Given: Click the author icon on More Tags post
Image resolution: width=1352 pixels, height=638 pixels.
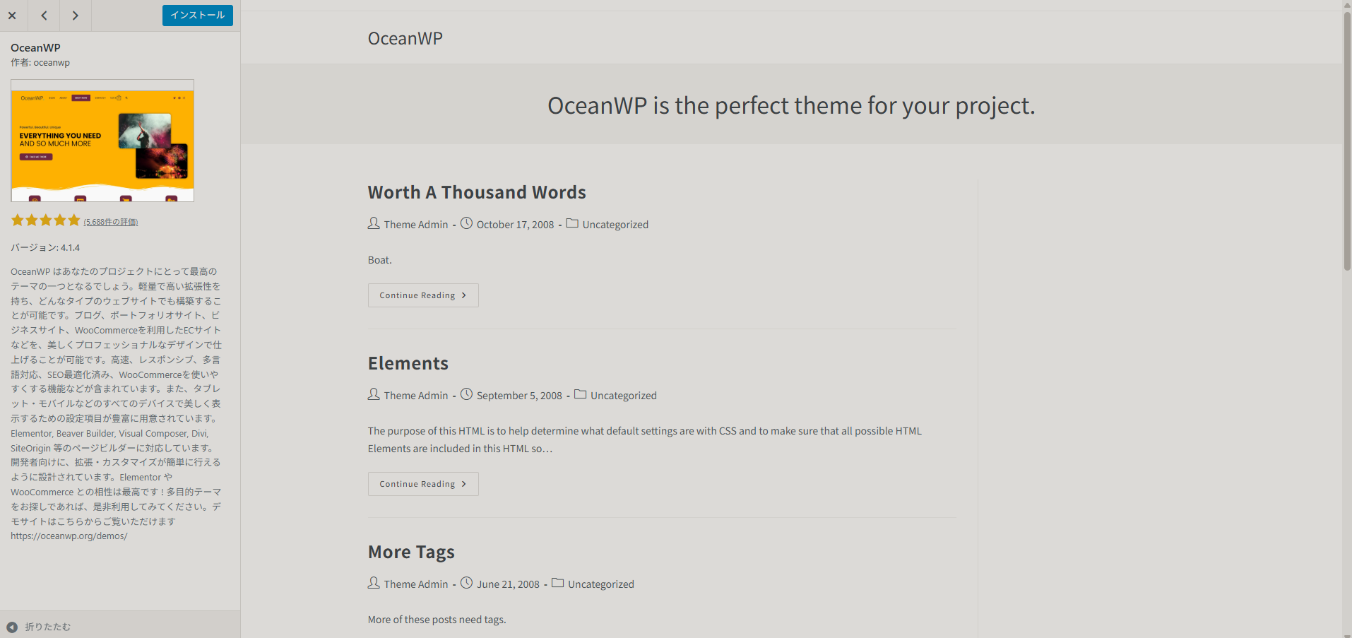Looking at the screenshot, I should [x=374, y=583].
